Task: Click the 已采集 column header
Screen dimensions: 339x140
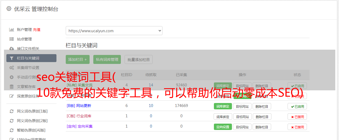Action: click(x=182, y=75)
